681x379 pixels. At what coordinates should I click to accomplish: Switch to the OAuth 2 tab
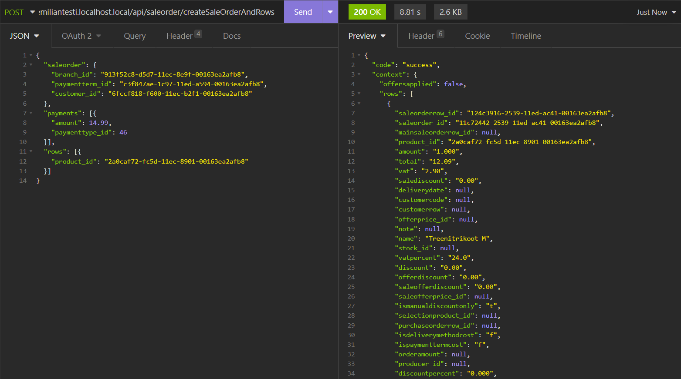pos(81,36)
